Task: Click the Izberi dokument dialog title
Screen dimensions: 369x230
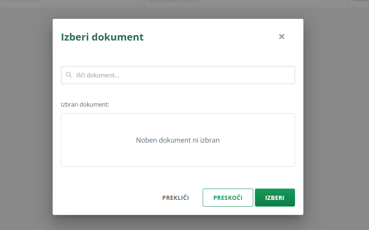Action: 102,37
